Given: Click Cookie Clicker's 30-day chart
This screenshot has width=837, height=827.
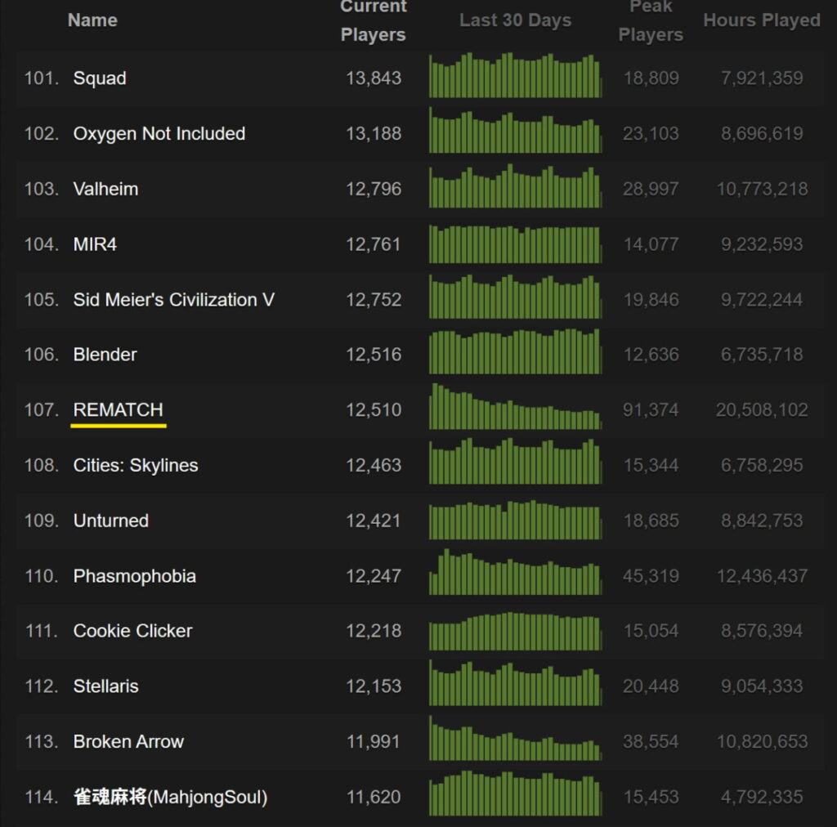Looking at the screenshot, I should 515,631.
